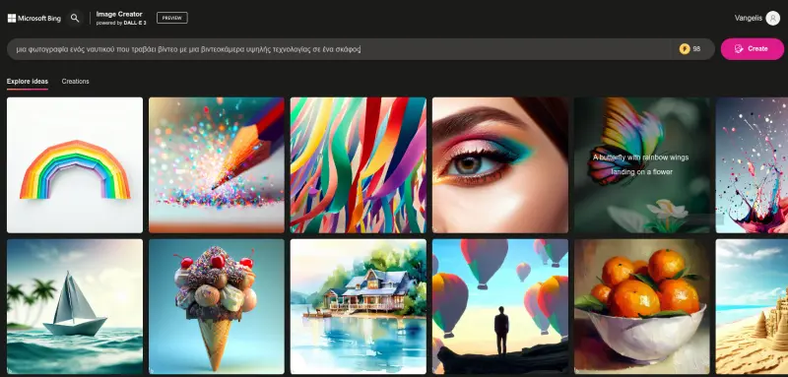Open the watercolor lake house thumbnail
The width and height of the screenshot is (788, 377).
point(359,307)
